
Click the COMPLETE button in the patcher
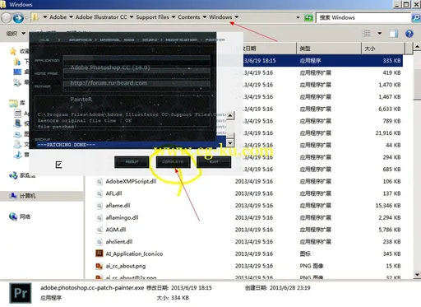173,162
